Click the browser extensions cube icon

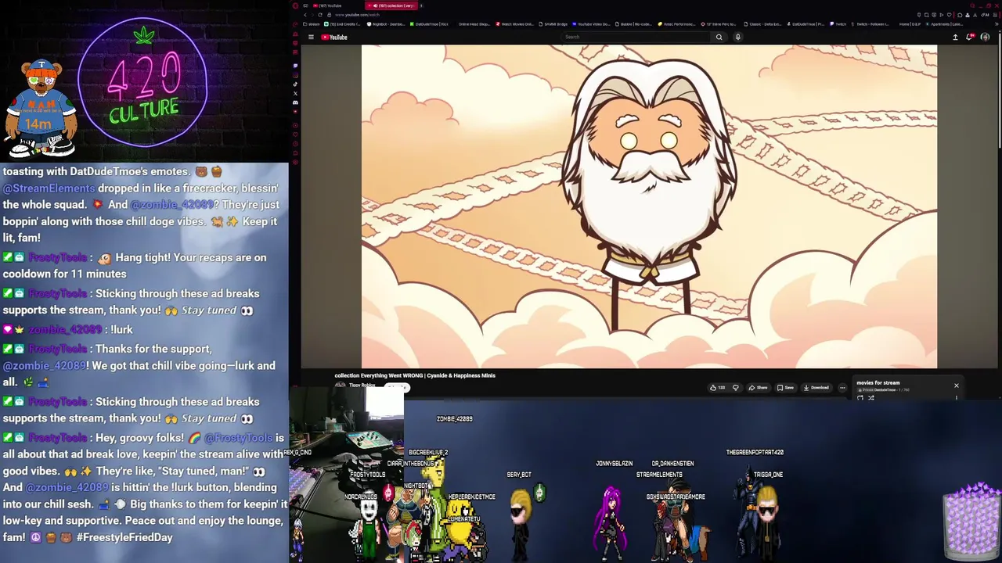click(960, 15)
